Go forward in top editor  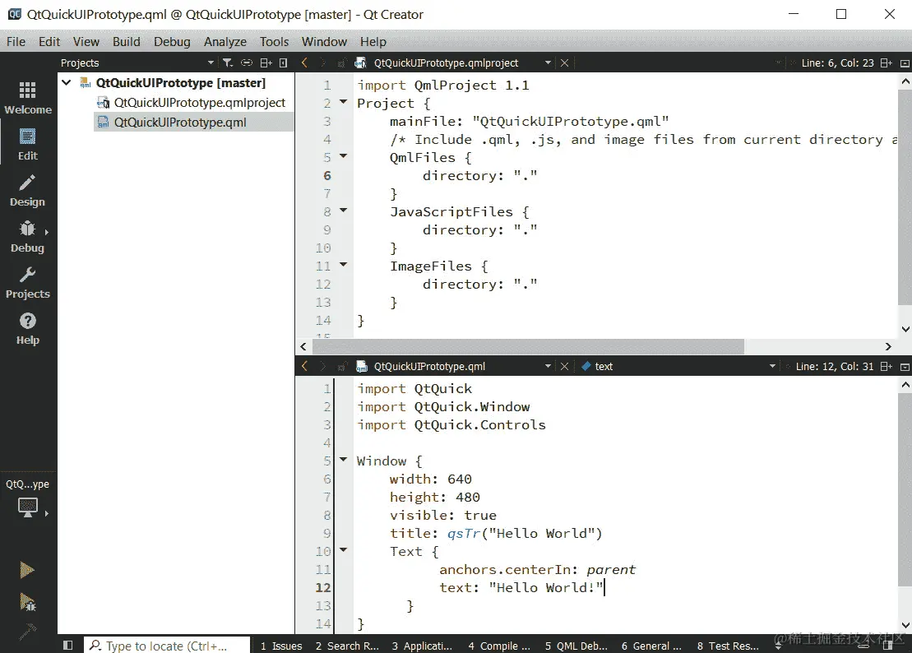[x=323, y=63]
